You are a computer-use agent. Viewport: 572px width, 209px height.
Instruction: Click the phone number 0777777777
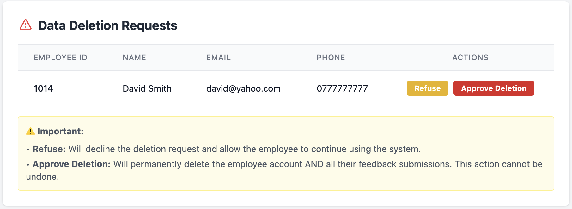coord(342,88)
